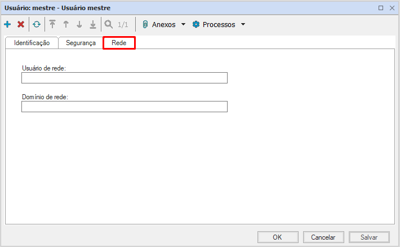Click the Usuário de rede input field
This screenshot has height=247, width=400.
tap(125, 78)
